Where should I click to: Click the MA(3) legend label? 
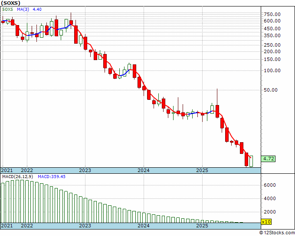[23, 9]
